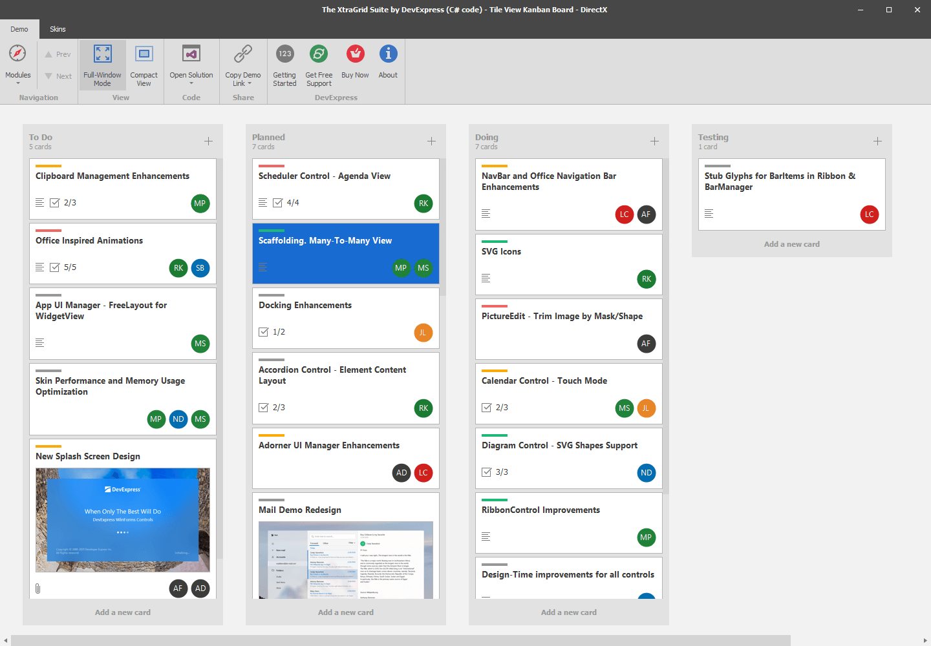Toggle the checklist on Calendar Control Touch Mode
The width and height of the screenshot is (931, 646).
(486, 407)
